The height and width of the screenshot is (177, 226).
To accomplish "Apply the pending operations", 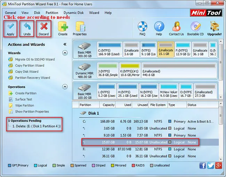I will pos(10,29).
